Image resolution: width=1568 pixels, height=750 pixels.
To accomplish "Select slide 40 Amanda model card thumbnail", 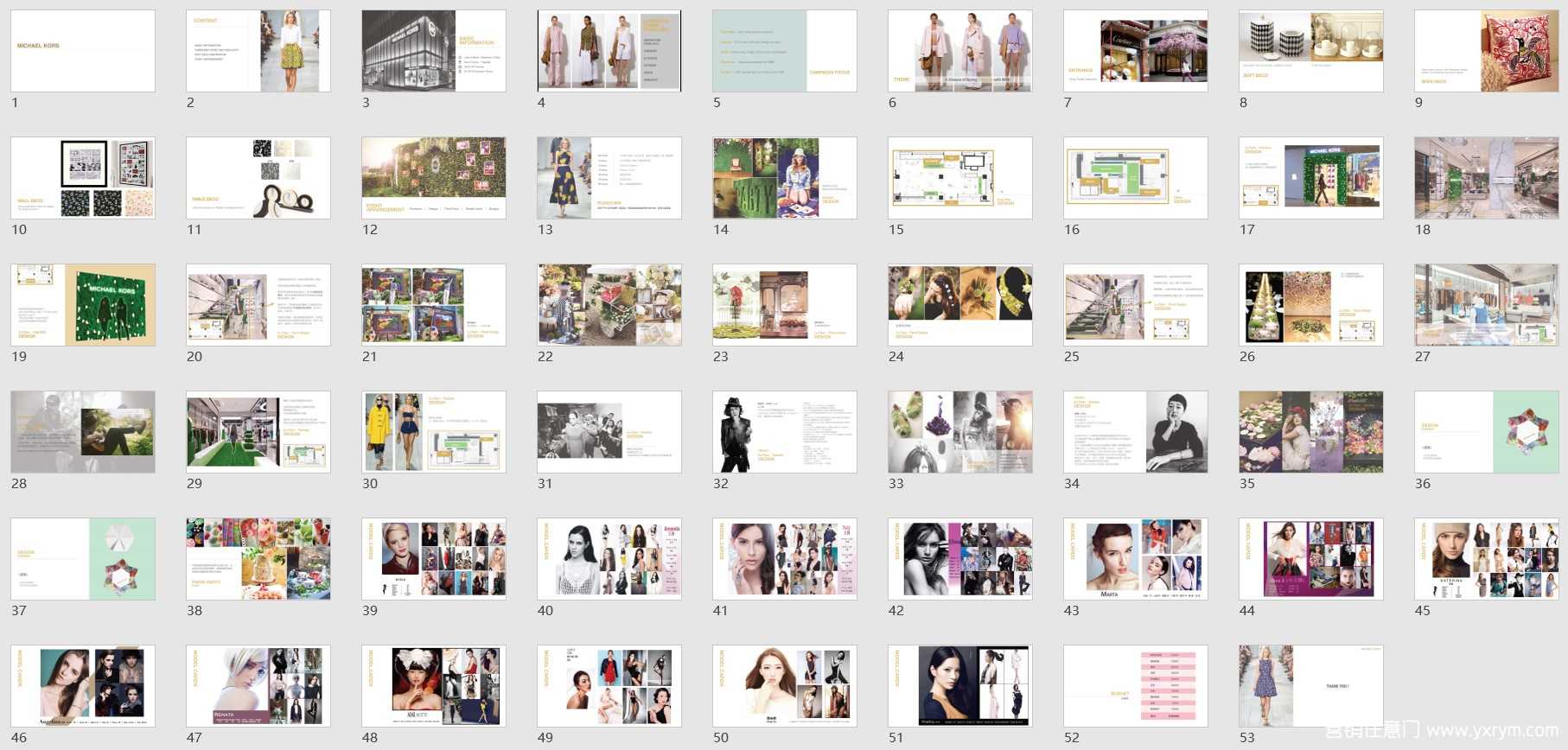I will (x=609, y=559).
